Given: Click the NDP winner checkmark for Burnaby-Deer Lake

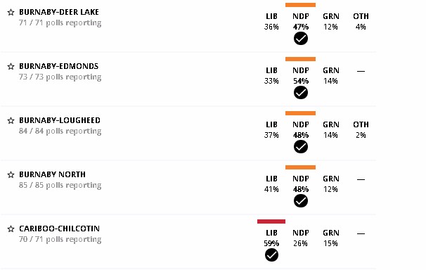Looking at the screenshot, I should 301,39.
